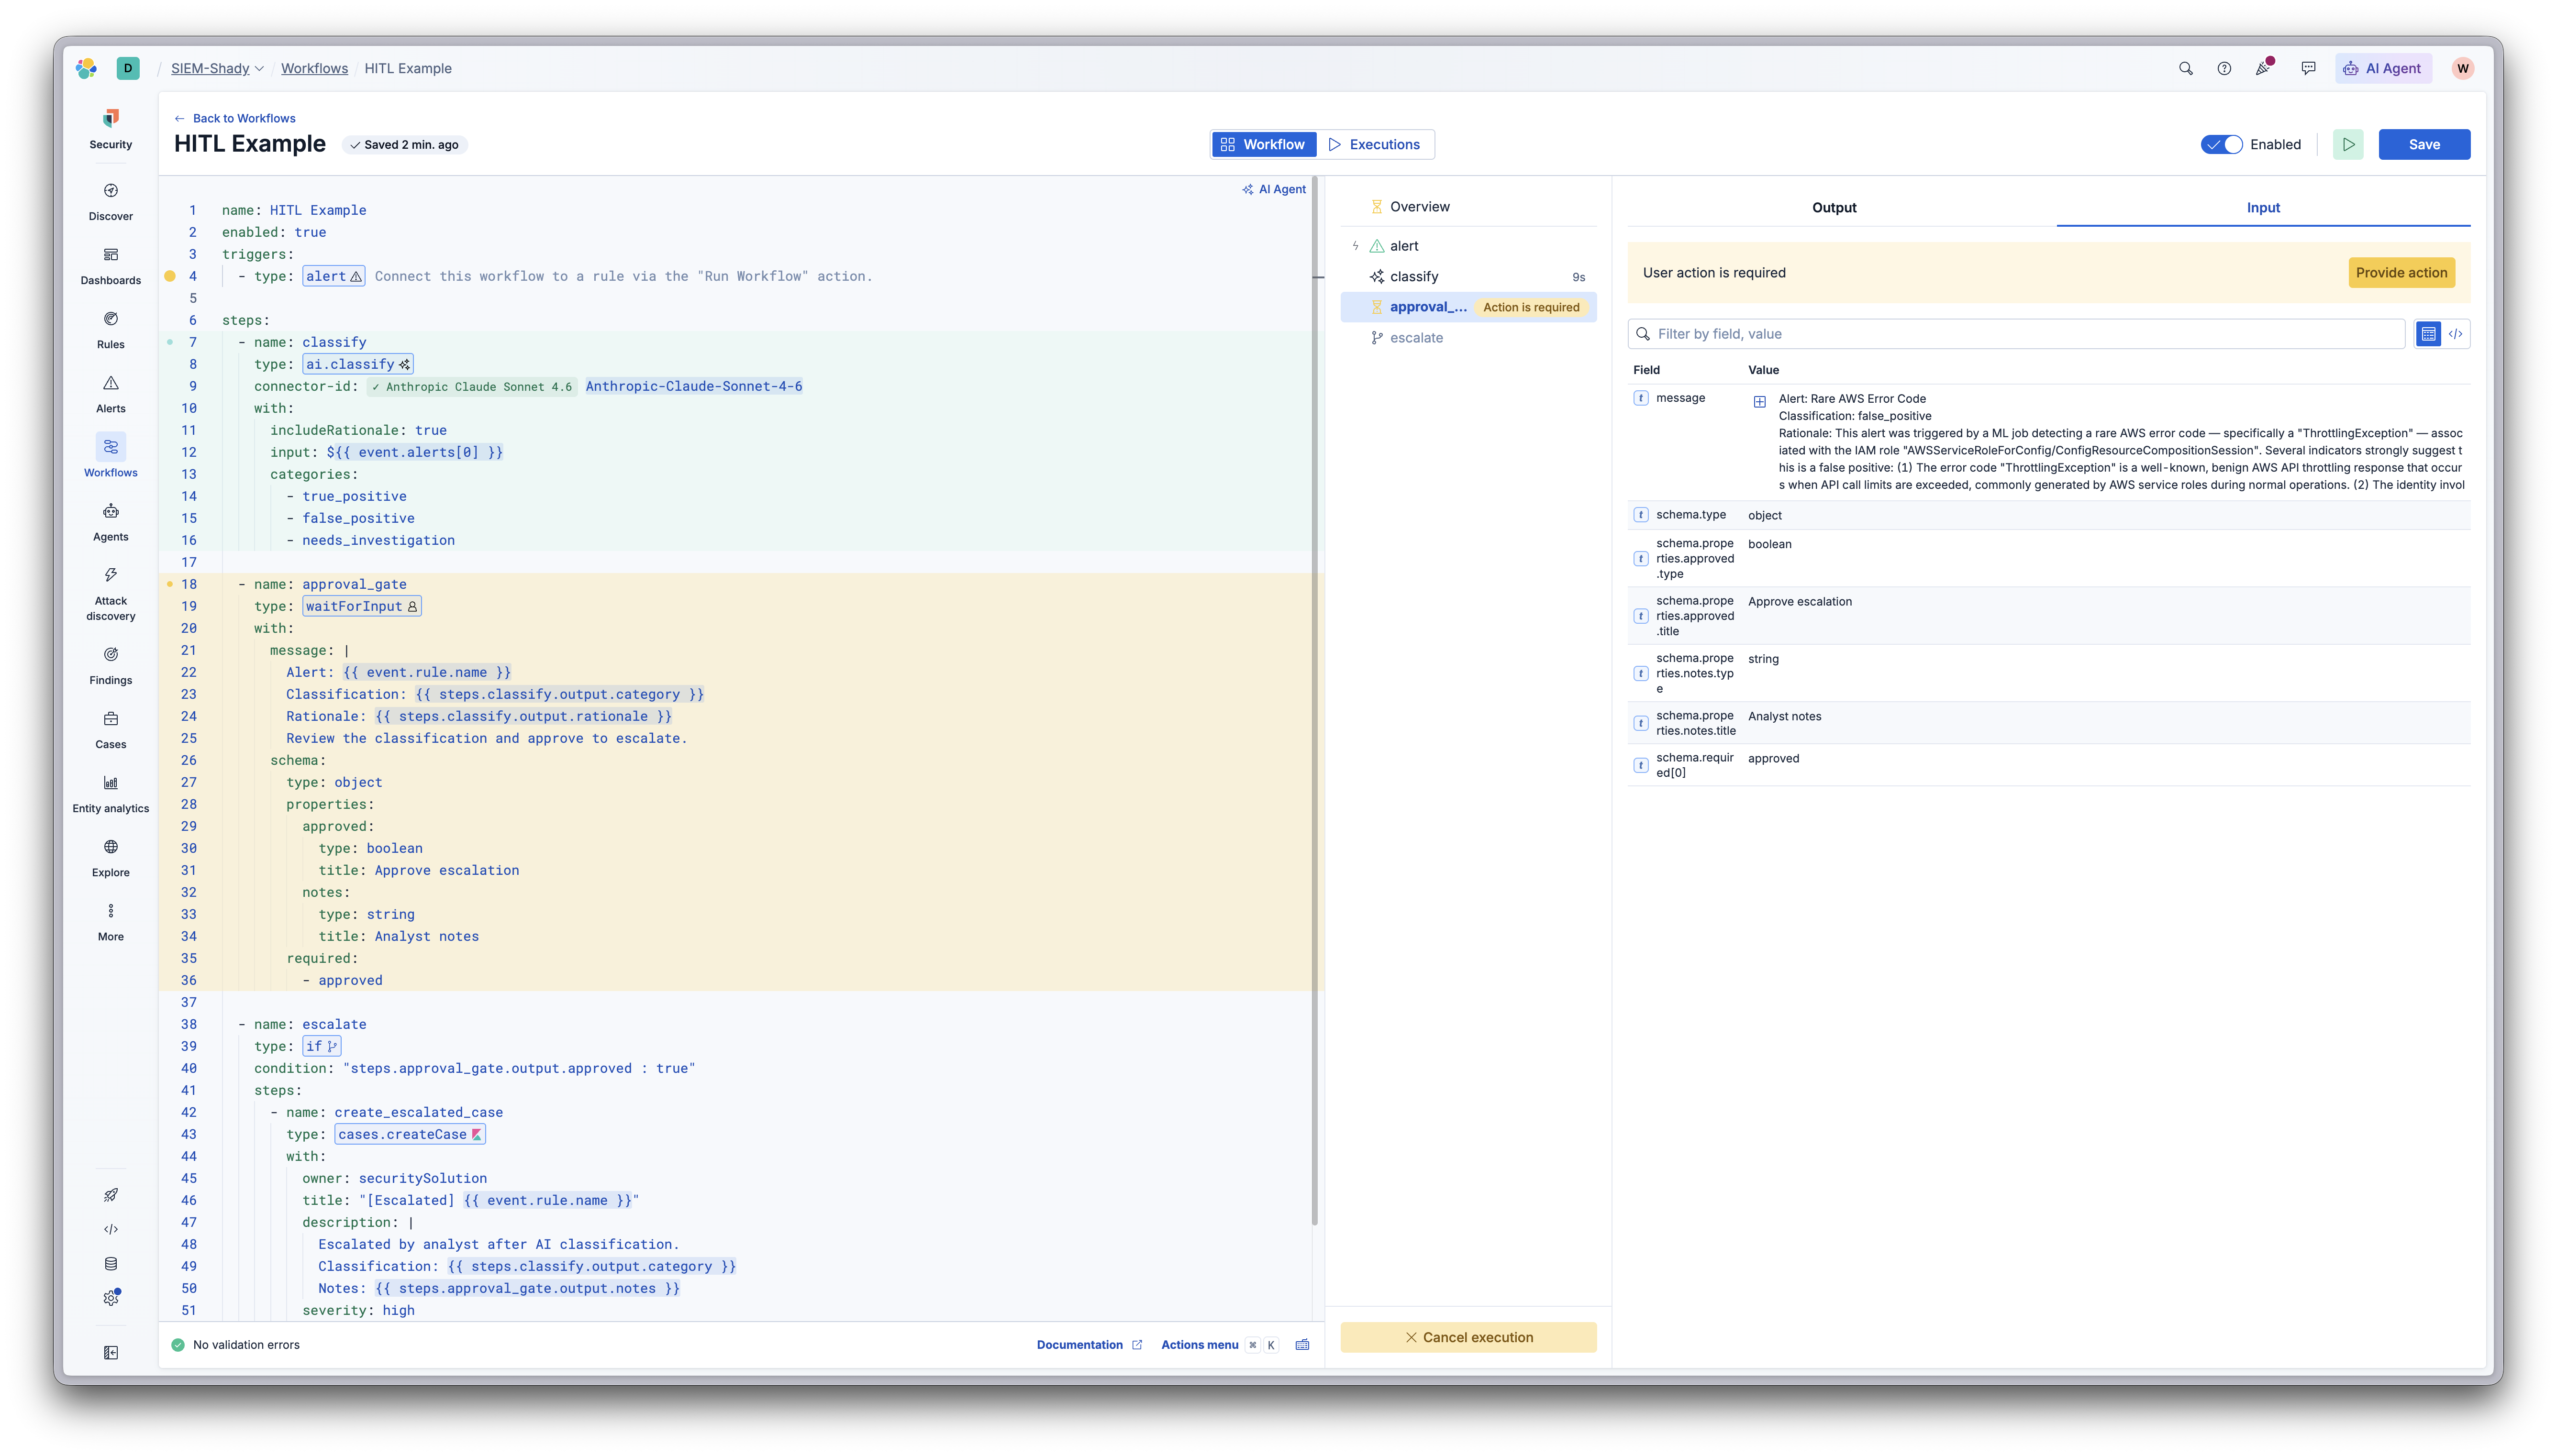Open keyboard shortcuts icon in editor footer
Screen dimensions: 2557x1456
[x=1302, y=1344]
